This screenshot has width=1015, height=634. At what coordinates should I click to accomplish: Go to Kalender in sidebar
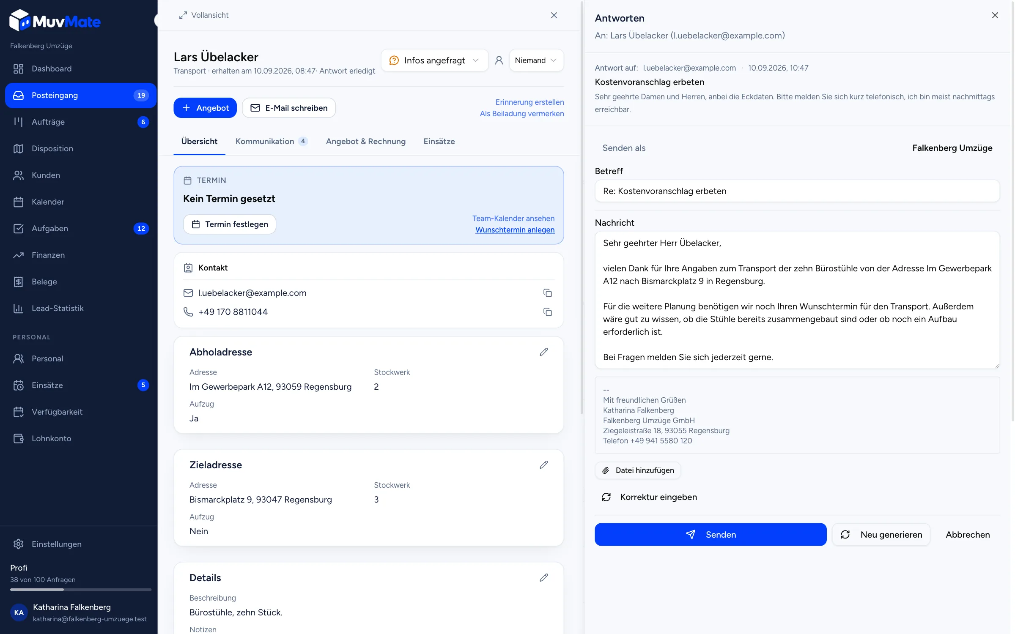coord(80,202)
